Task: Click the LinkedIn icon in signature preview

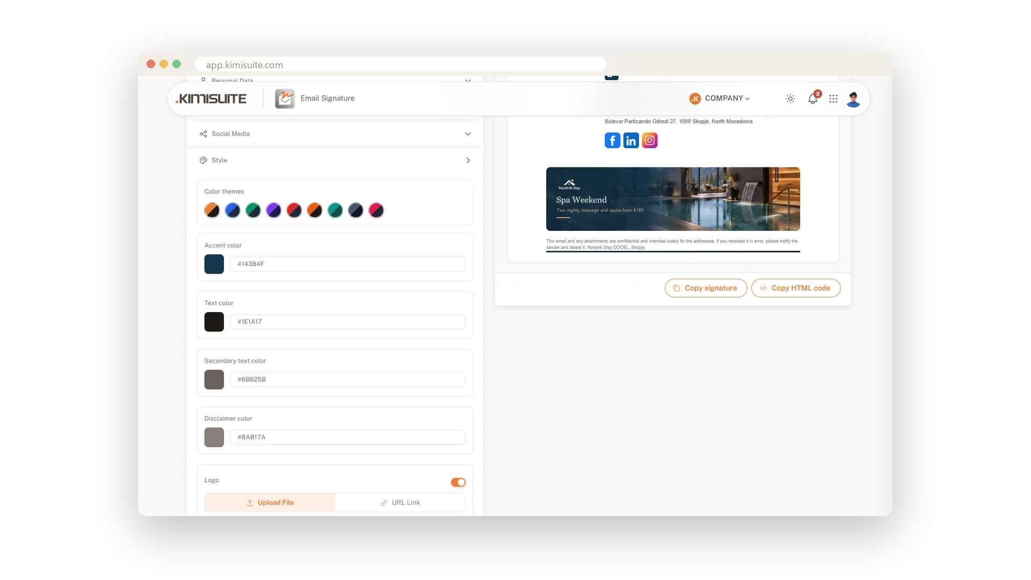Action: click(631, 141)
